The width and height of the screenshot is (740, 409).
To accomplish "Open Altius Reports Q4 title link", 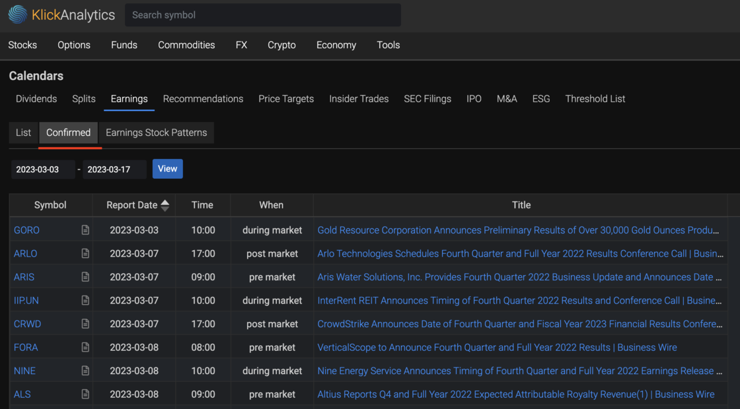I will [x=516, y=394].
